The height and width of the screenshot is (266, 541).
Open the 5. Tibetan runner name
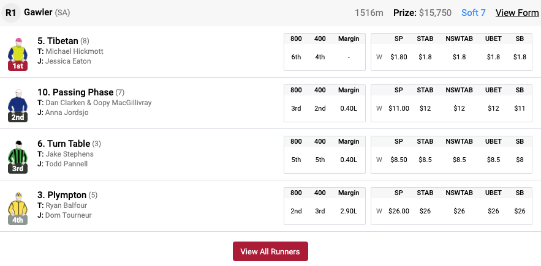[58, 41]
